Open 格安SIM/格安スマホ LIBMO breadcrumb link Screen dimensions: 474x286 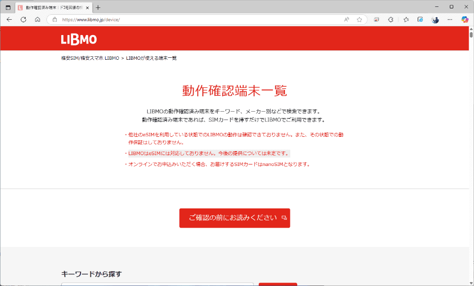(x=90, y=58)
